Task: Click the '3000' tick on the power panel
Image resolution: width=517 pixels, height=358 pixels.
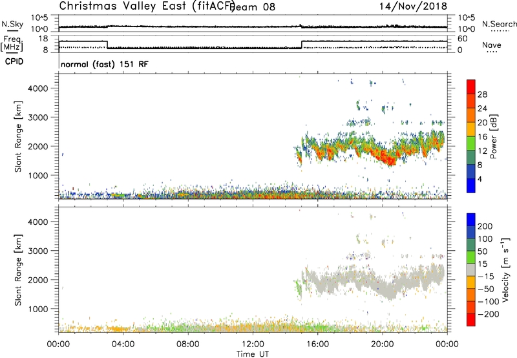Action: pyautogui.click(x=37, y=118)
